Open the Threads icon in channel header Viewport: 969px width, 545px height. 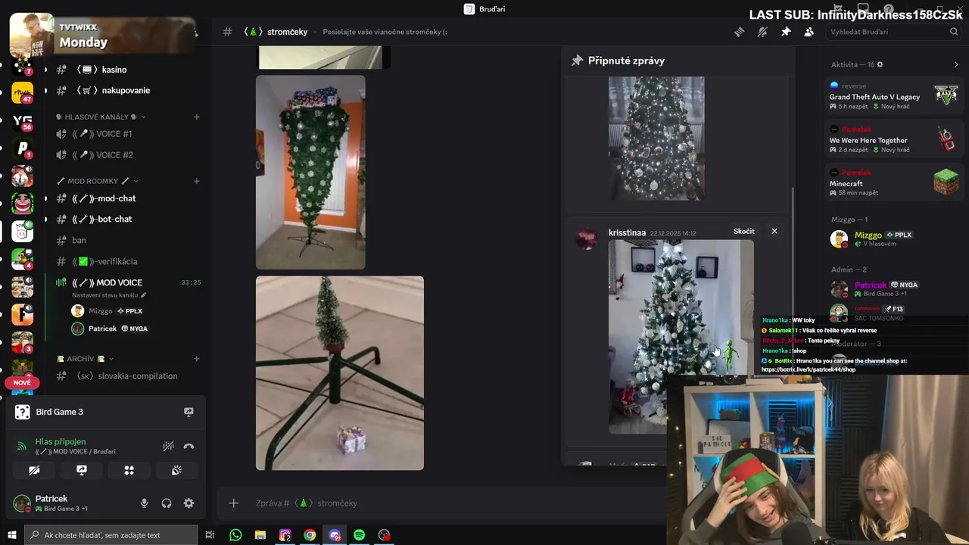coord(739,32)
